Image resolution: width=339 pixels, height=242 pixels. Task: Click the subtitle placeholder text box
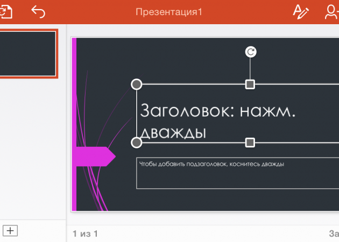[x=237, y=173]
